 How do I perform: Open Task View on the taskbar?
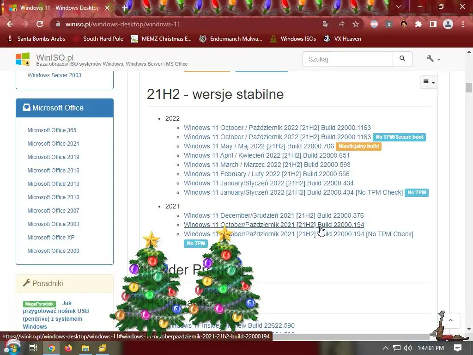click(x=33, y=348)
